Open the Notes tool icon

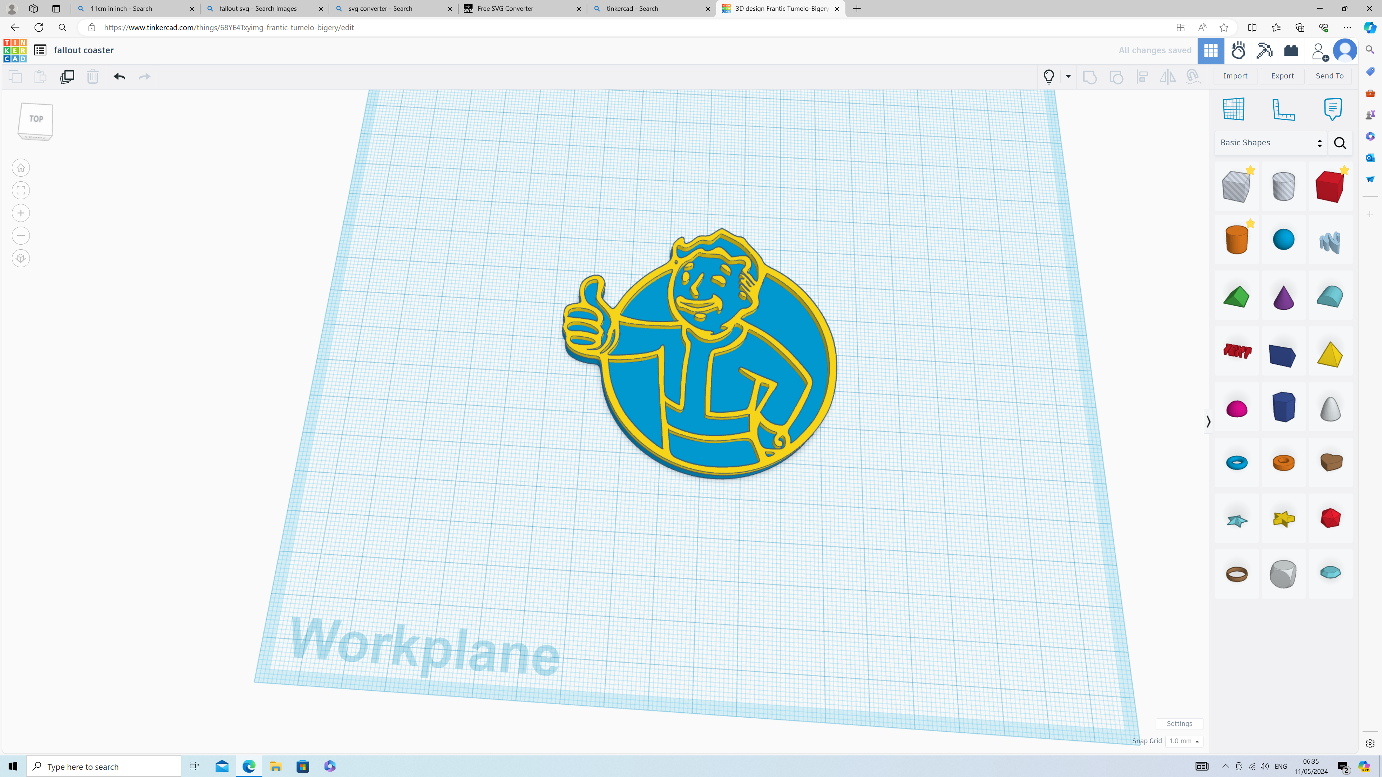(x=1333, y=109)
